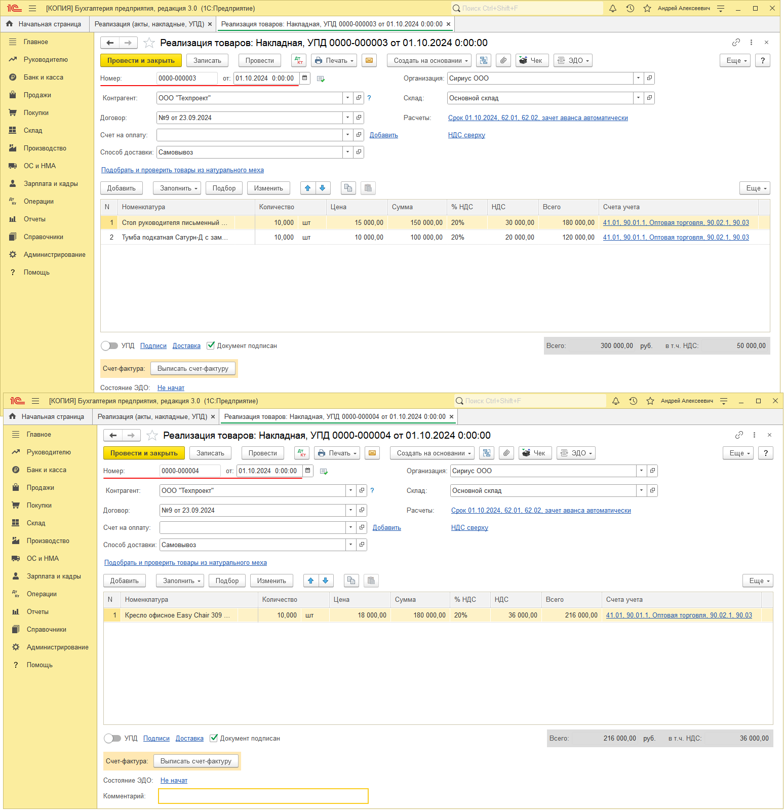Toggle the УПД switch in top window
Image resolution: width=784 pixels, height=810 pixels.
pyautogui.click(x=109, y=345)
